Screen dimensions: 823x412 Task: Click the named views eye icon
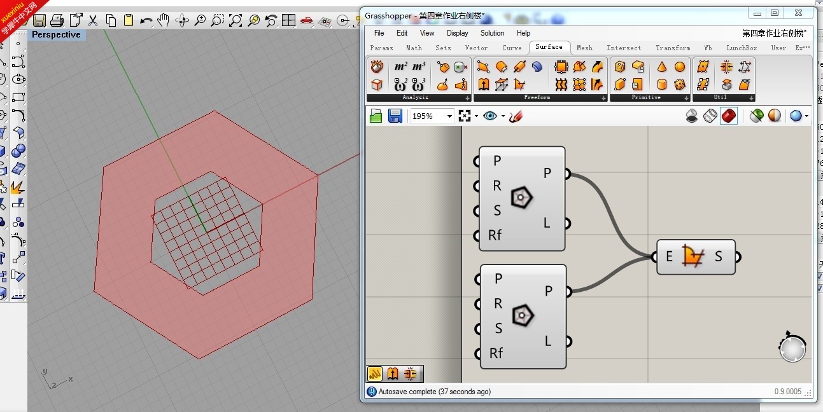(x=489, y=116)
